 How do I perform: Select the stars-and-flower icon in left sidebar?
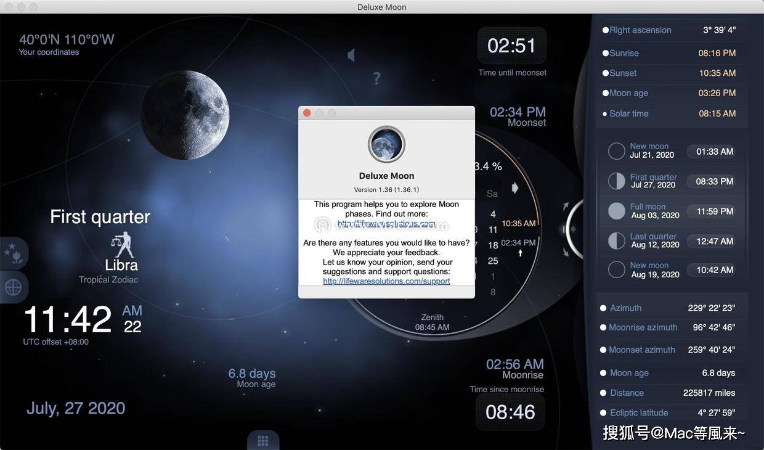14,253
